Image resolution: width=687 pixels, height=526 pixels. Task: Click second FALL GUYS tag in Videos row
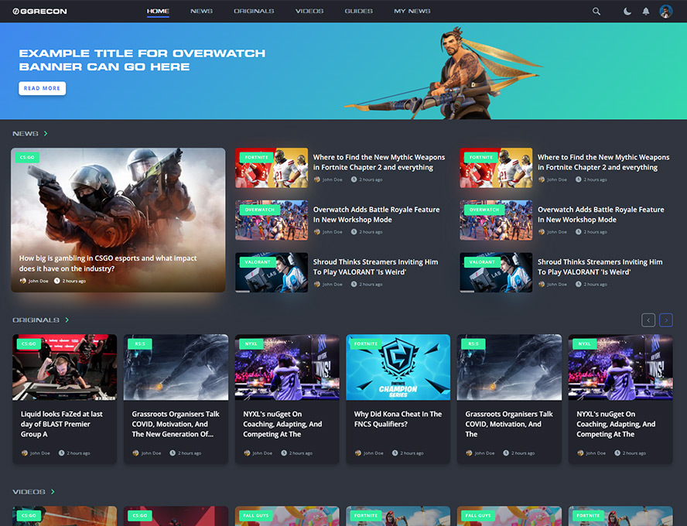[x=478, y=515]
